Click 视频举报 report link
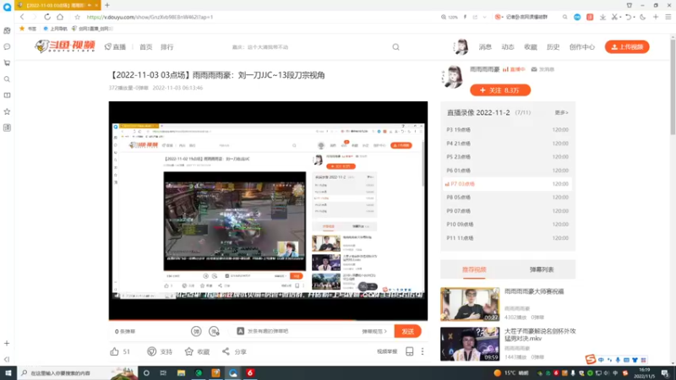Screen dimensions: 676x380 click(387, 351)
